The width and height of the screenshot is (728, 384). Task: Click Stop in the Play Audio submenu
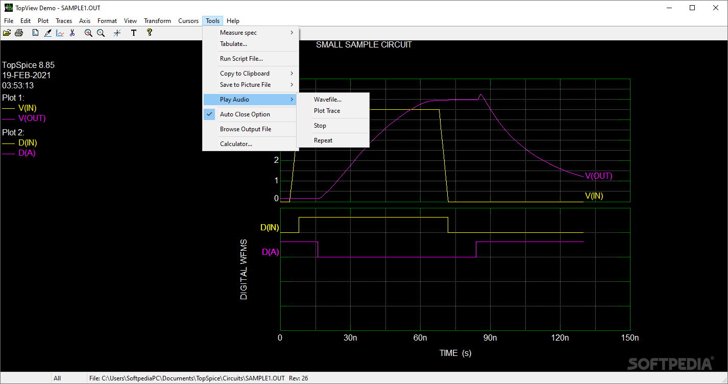(x=333, y=126)
